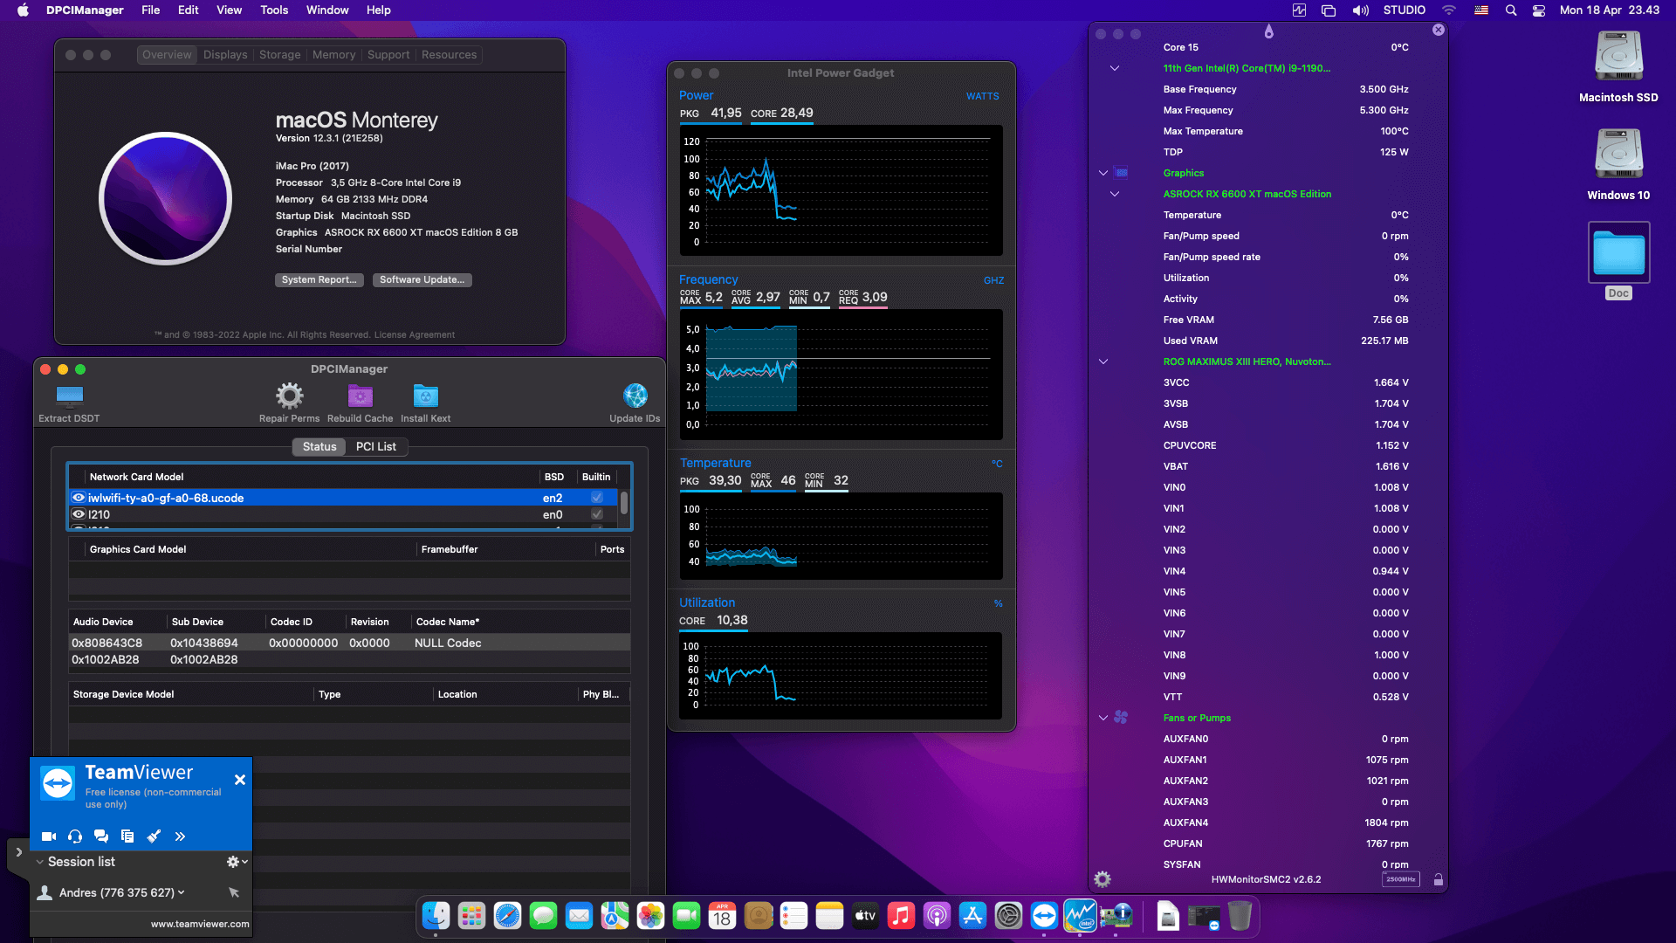
Task: Click the network card list scrollbar
Action: [623, 503]
